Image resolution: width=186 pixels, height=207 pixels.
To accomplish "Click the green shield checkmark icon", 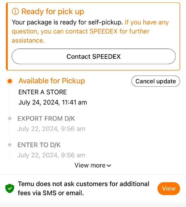I will 10,188.
